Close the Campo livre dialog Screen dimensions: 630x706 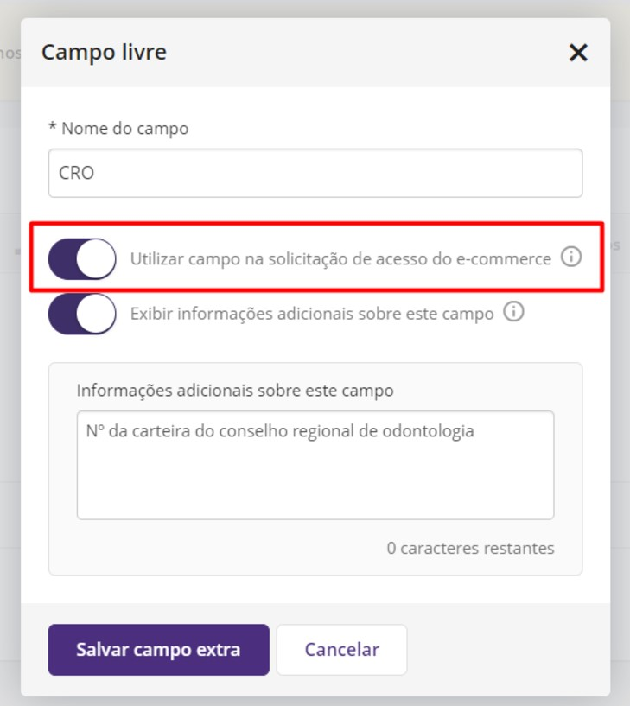pos(578,53)
